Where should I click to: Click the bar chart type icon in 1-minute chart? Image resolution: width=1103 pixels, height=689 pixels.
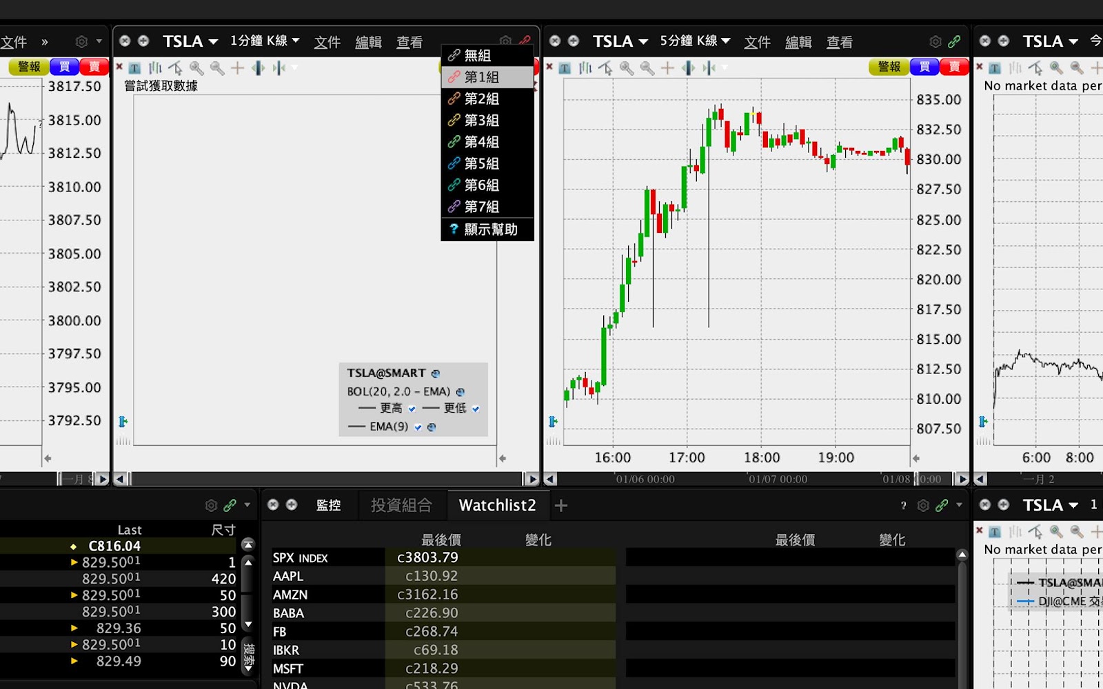(155, 68)
